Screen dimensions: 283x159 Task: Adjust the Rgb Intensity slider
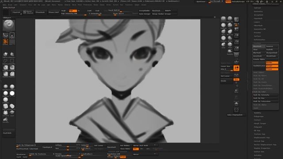click(74, 14)
